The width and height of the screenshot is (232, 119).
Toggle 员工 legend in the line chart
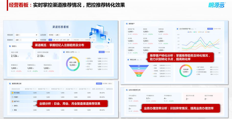[x=195, y=32]
